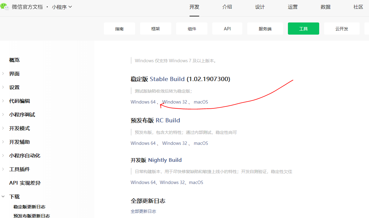Expand the 设置 sidebar section
Screen dimensions: 369x218
[14, 87]
